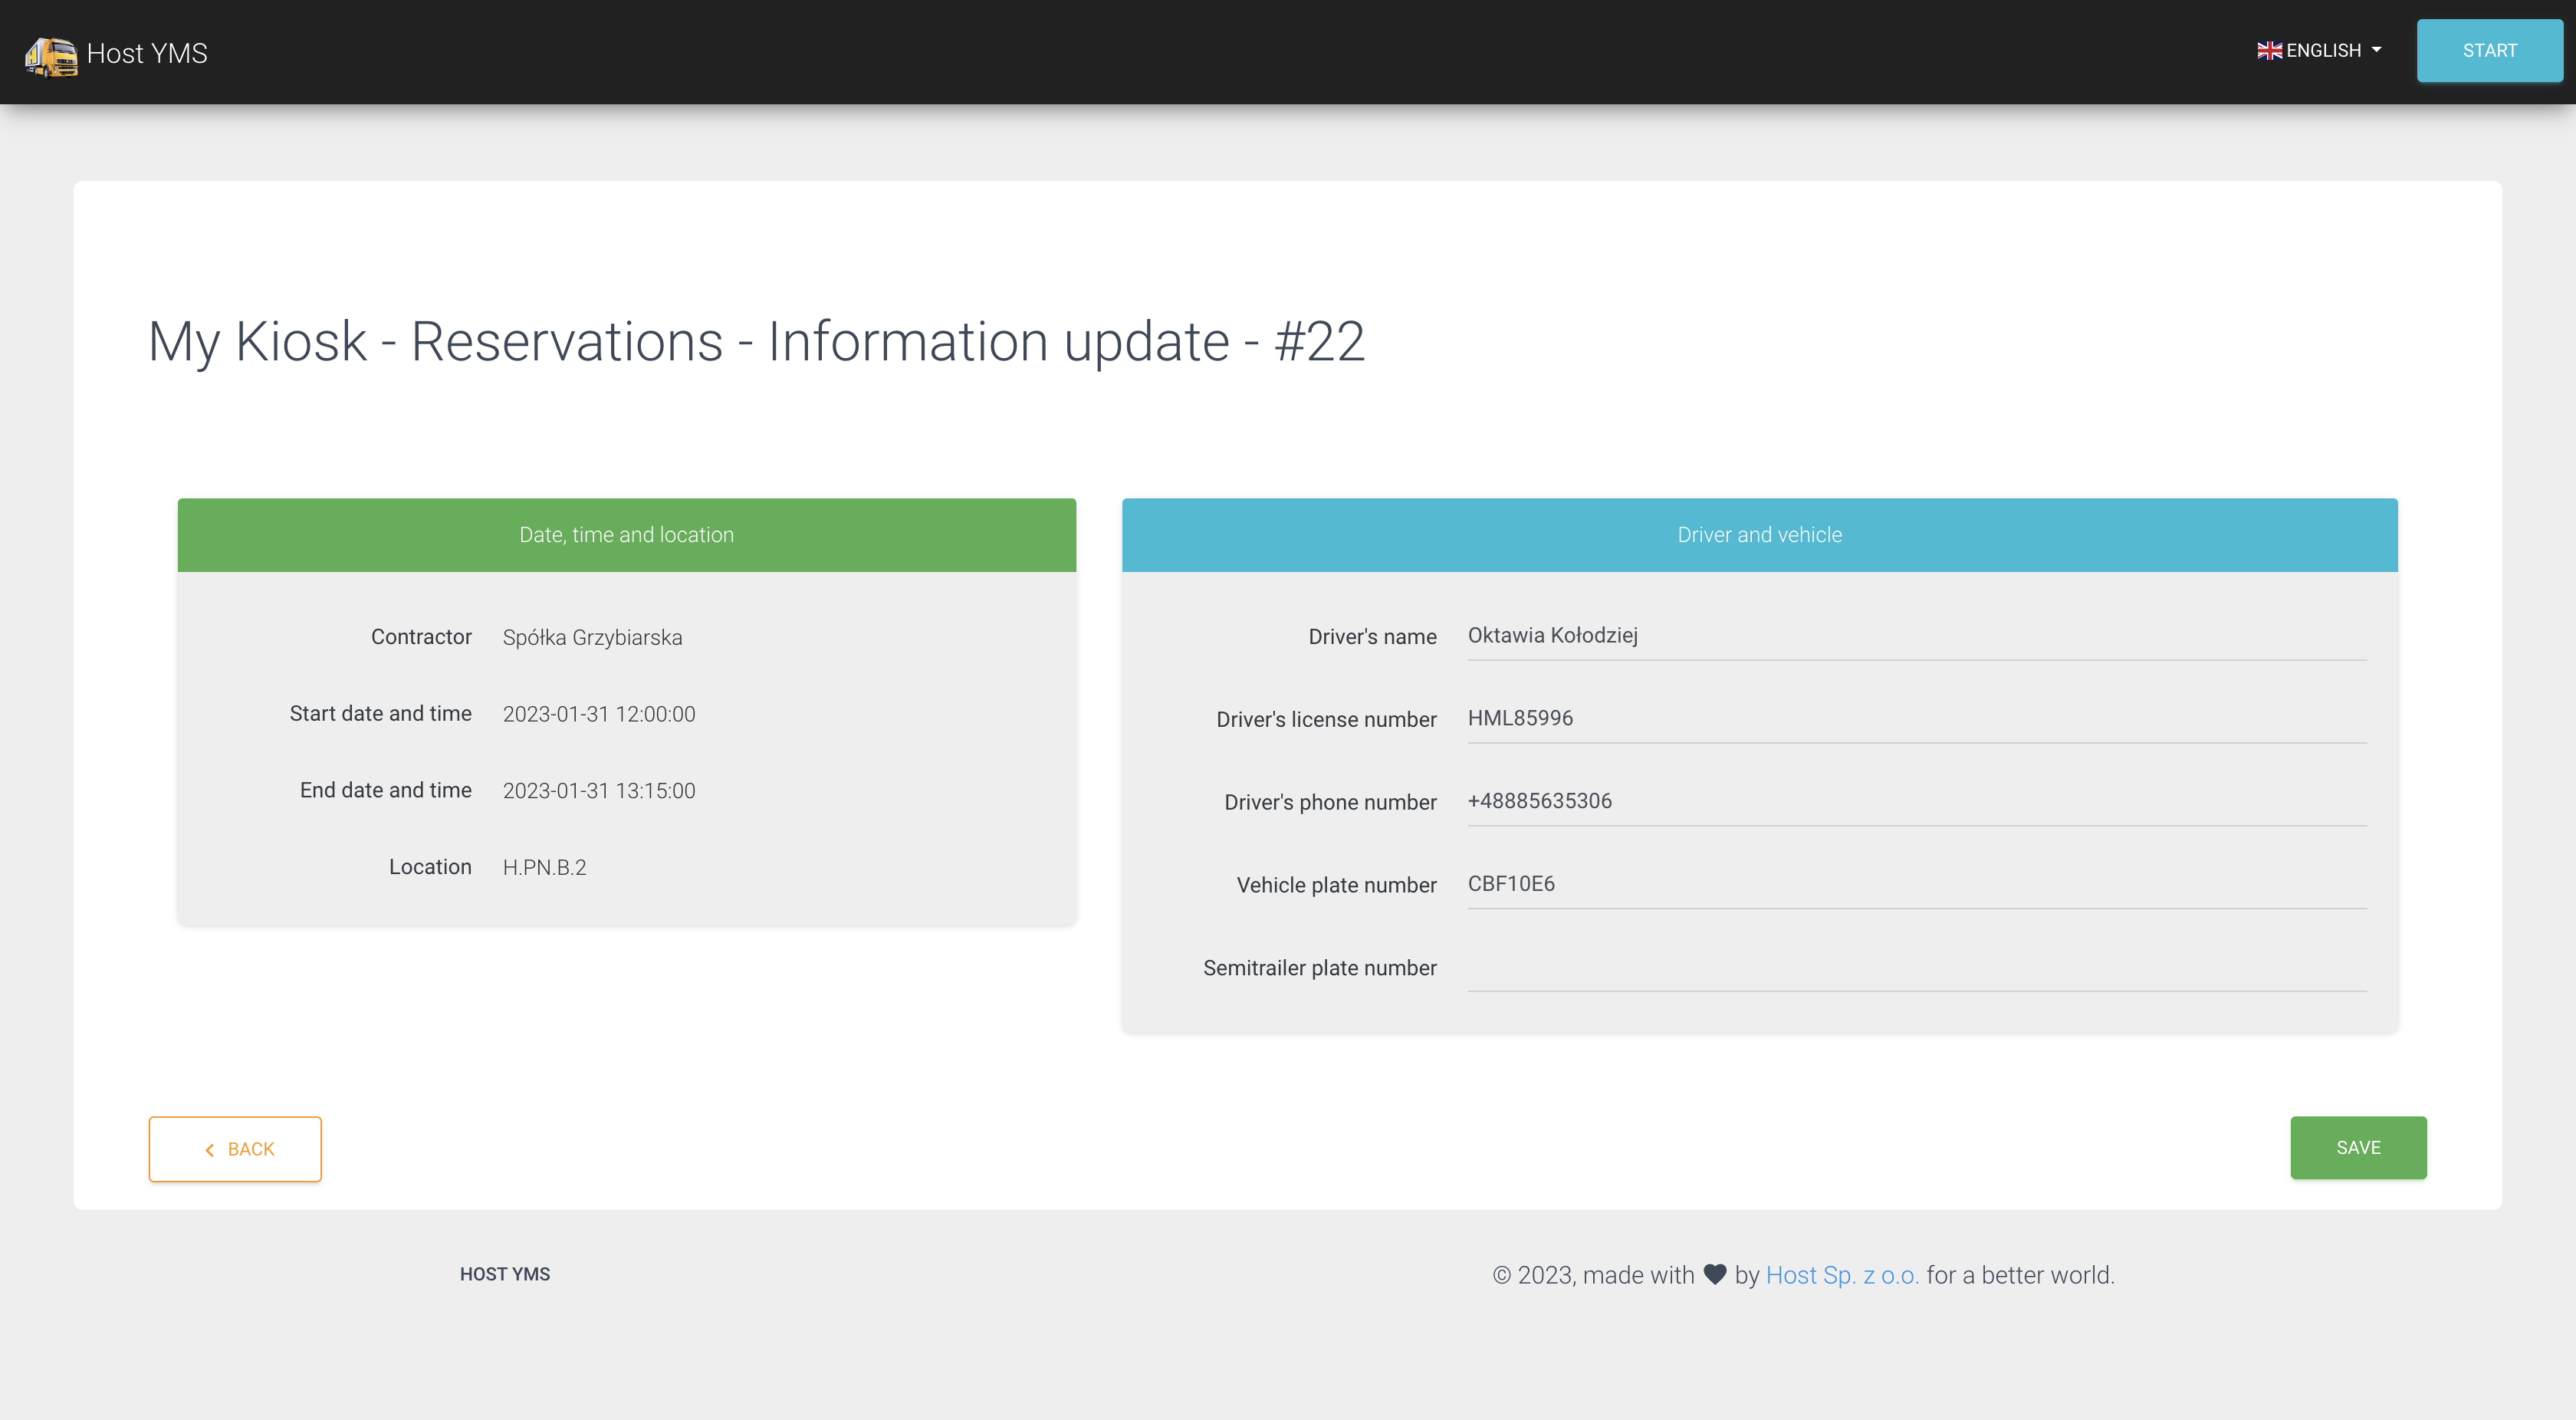The image size is (2576, 1420).
Task: Click the Date, time and location header
Action: point(626,535)
